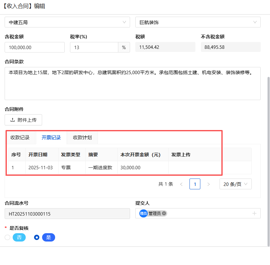The height and width of the screenshot is (265, 270).
Task: Switch to the 收款计划 tab
Action: pyautogui.click(x=82, y=137)
